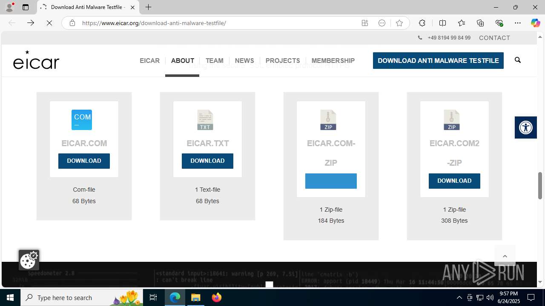
Task: Toggle split screen view
Action: tap(442, 23)
